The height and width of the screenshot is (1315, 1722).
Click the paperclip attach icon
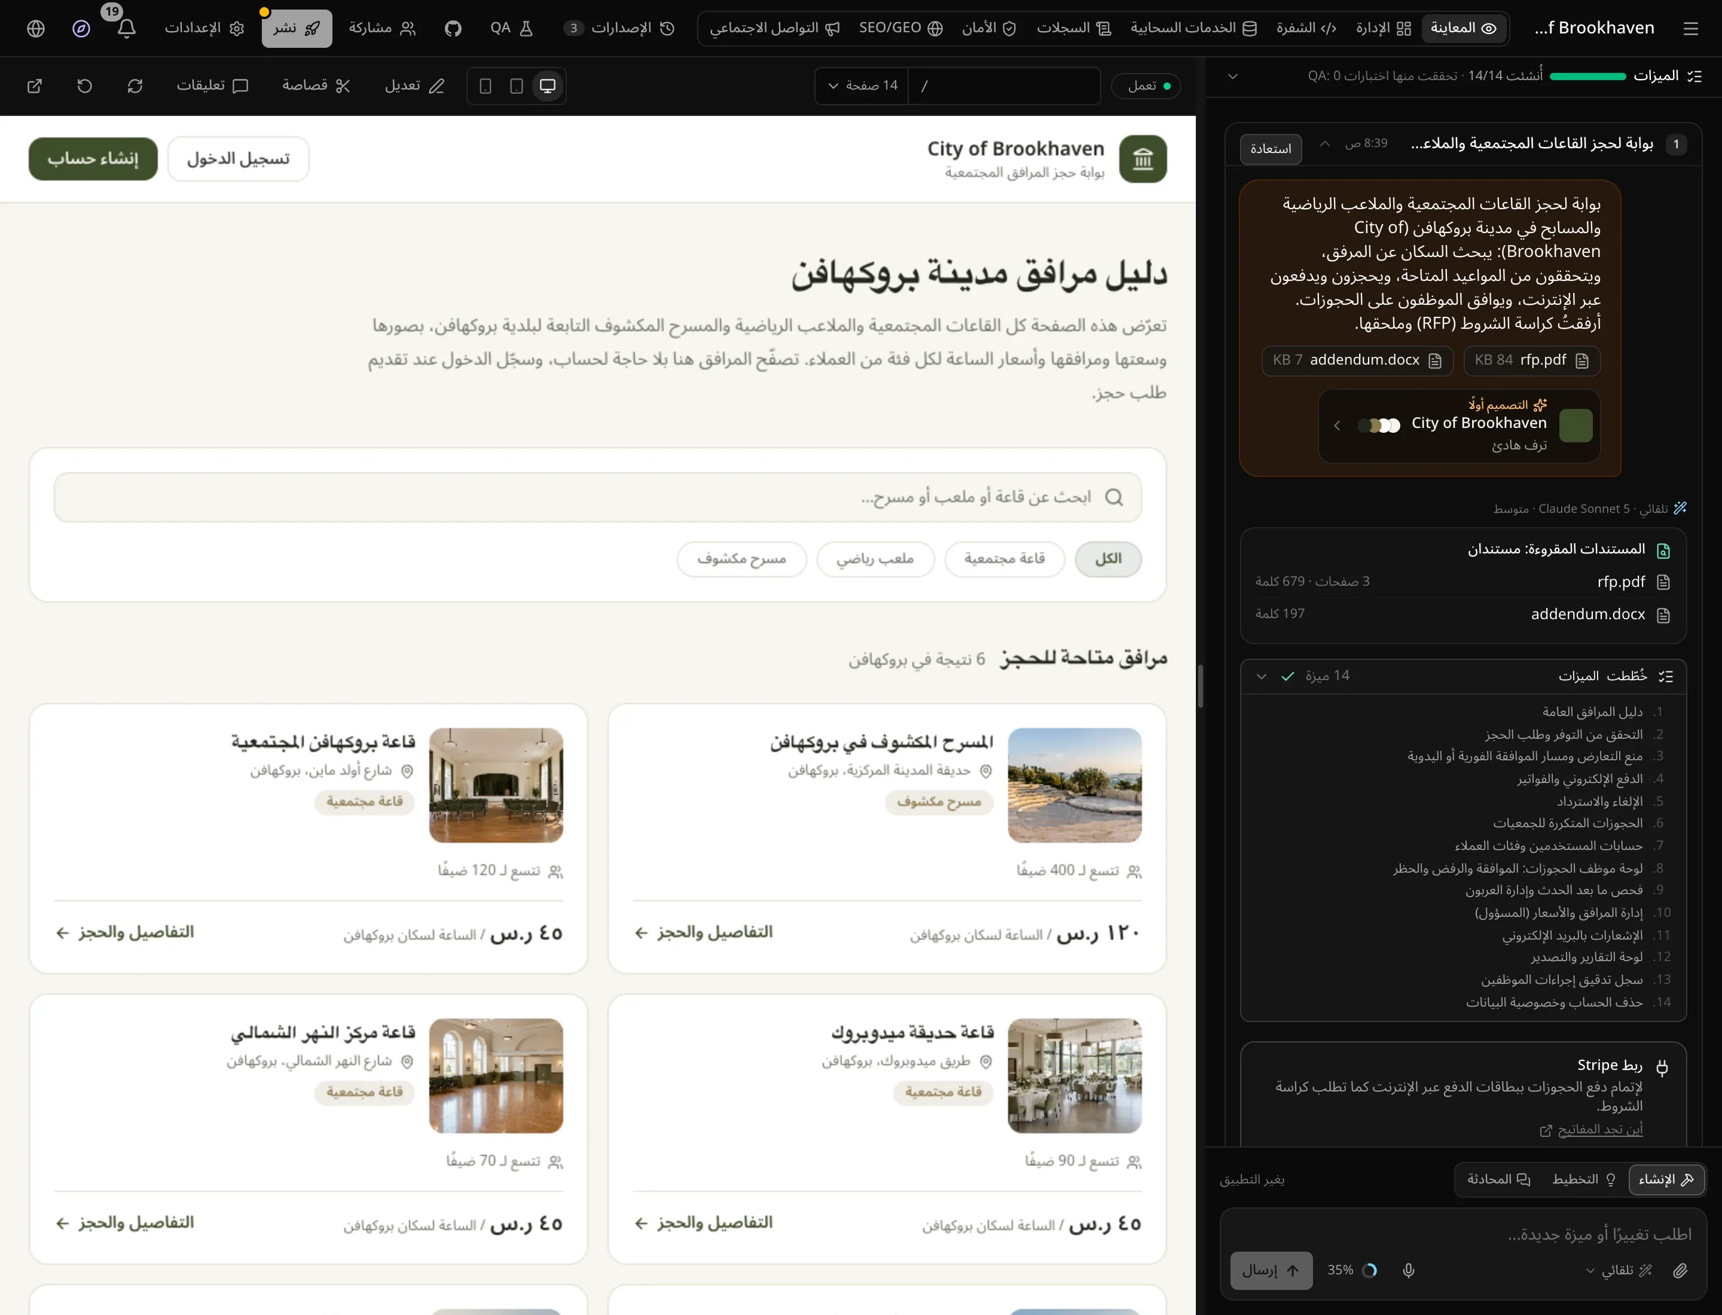[x=1680, y=1270]
